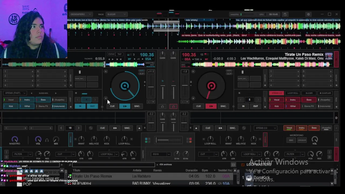Open EQ10 master effect dropdown
Screen dimensions: 345x194
tap(161, 154)
